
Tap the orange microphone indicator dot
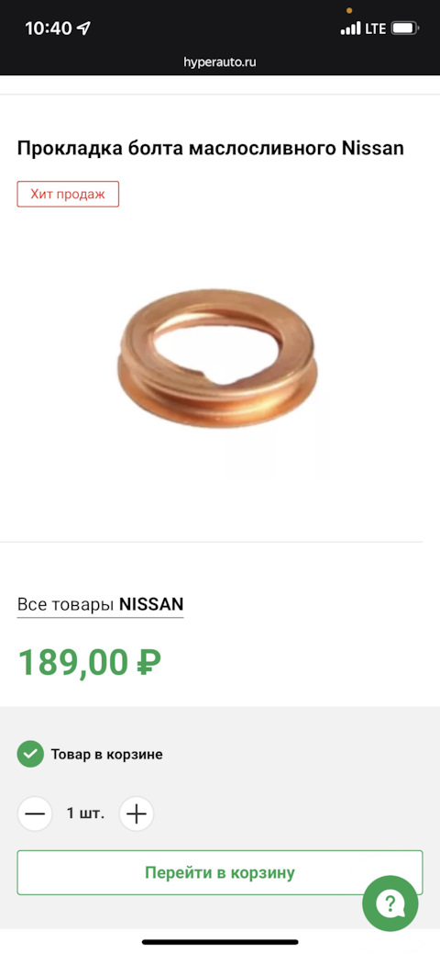[x=349, y=10]
